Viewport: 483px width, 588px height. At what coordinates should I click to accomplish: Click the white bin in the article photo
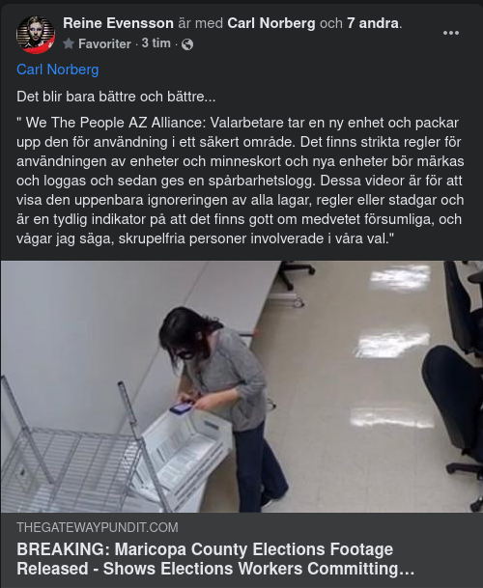(184, 454)
